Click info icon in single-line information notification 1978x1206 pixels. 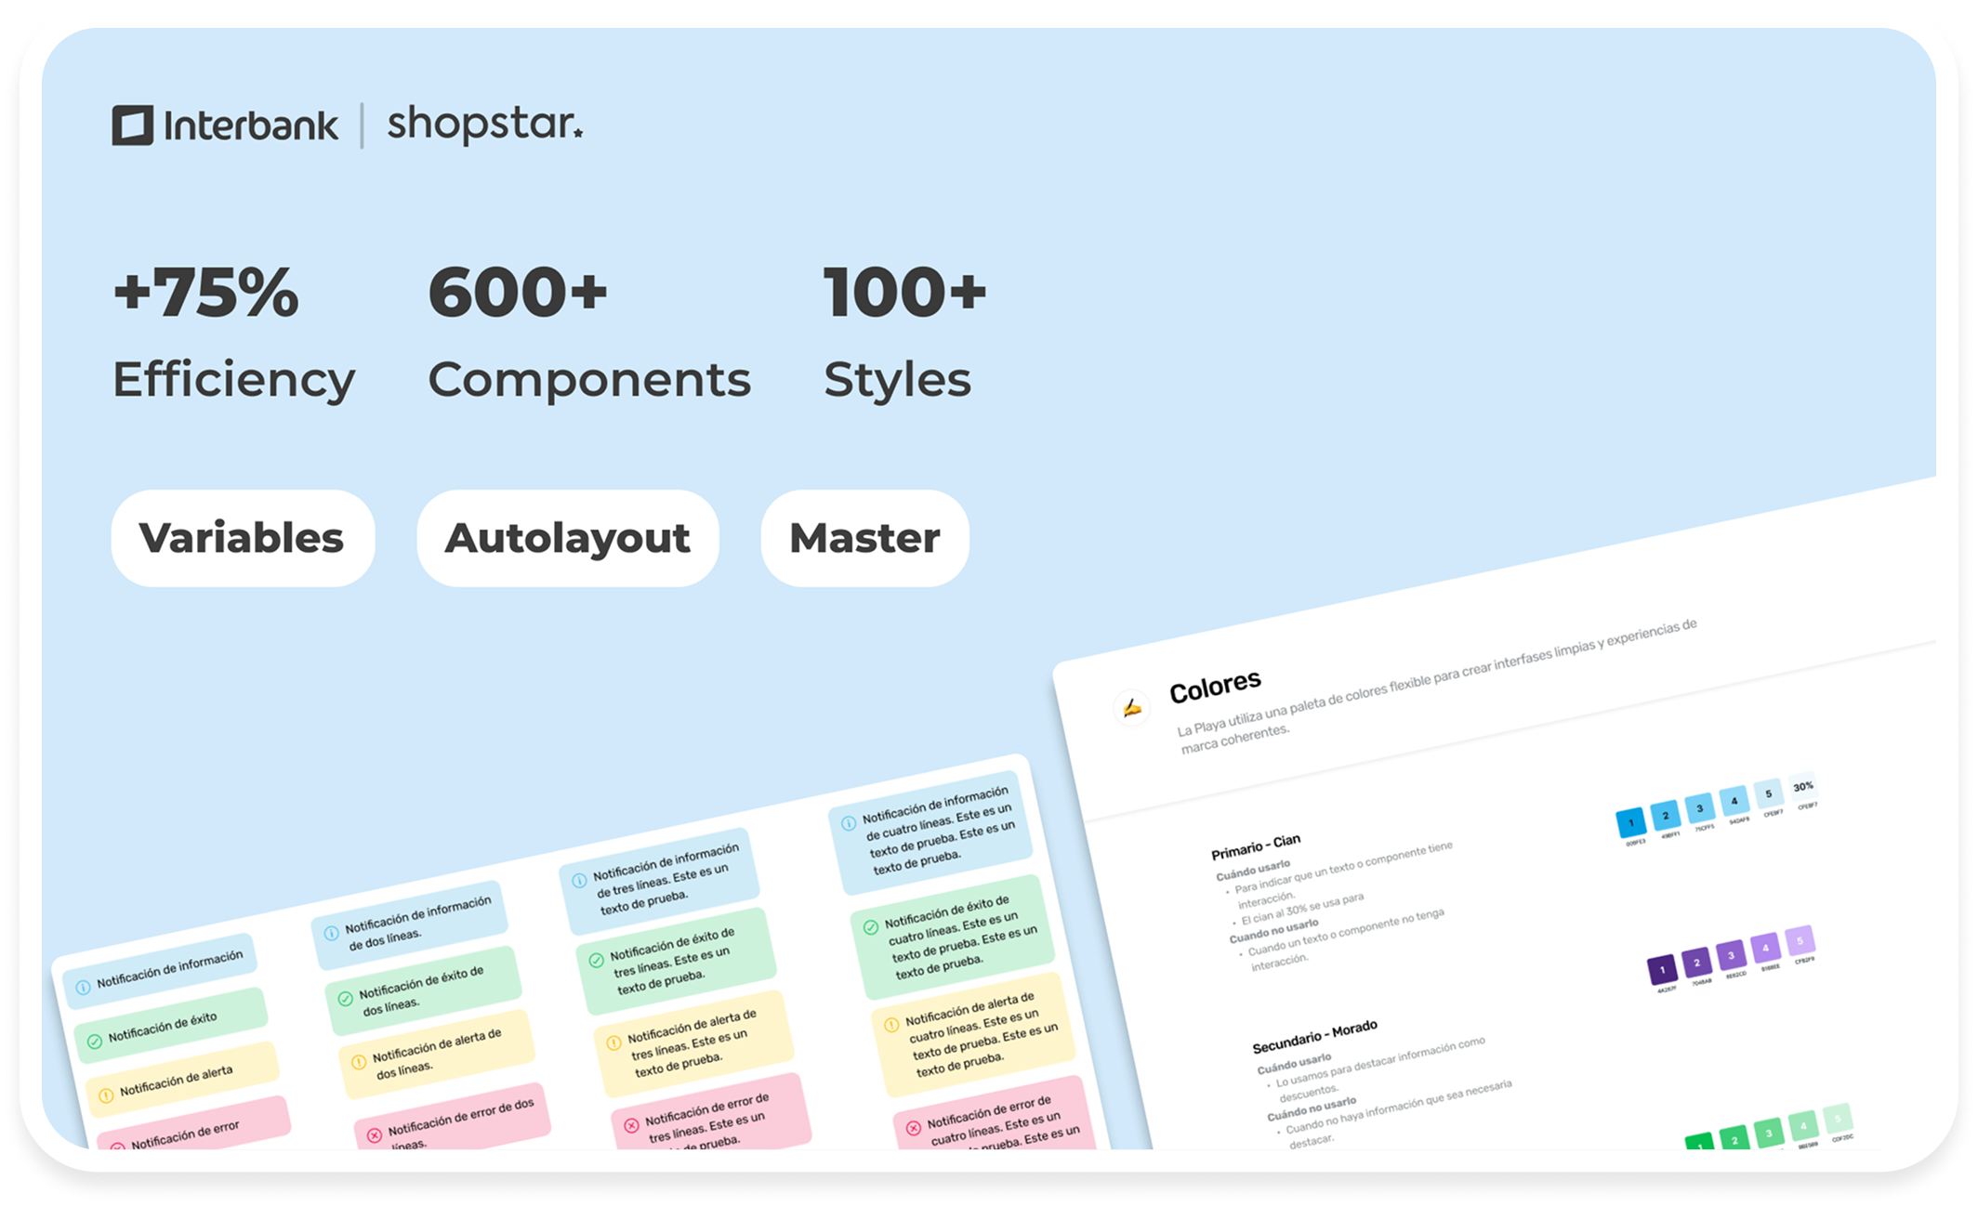(x=83, y=987)
